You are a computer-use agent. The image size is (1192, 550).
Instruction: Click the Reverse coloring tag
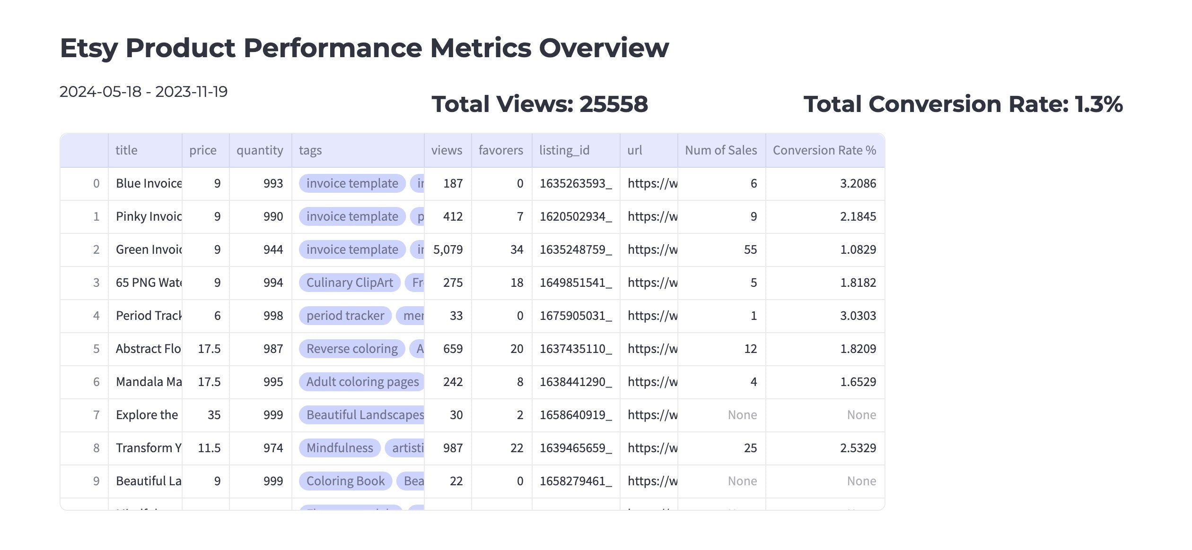(352, 349)
